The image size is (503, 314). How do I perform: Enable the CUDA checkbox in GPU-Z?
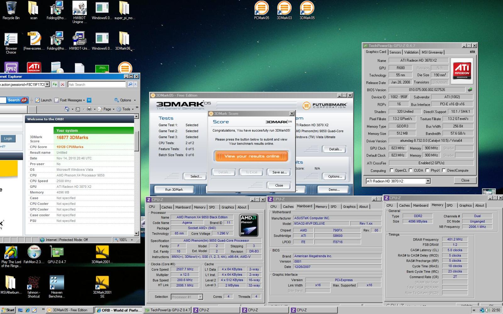tap(410, 171)
